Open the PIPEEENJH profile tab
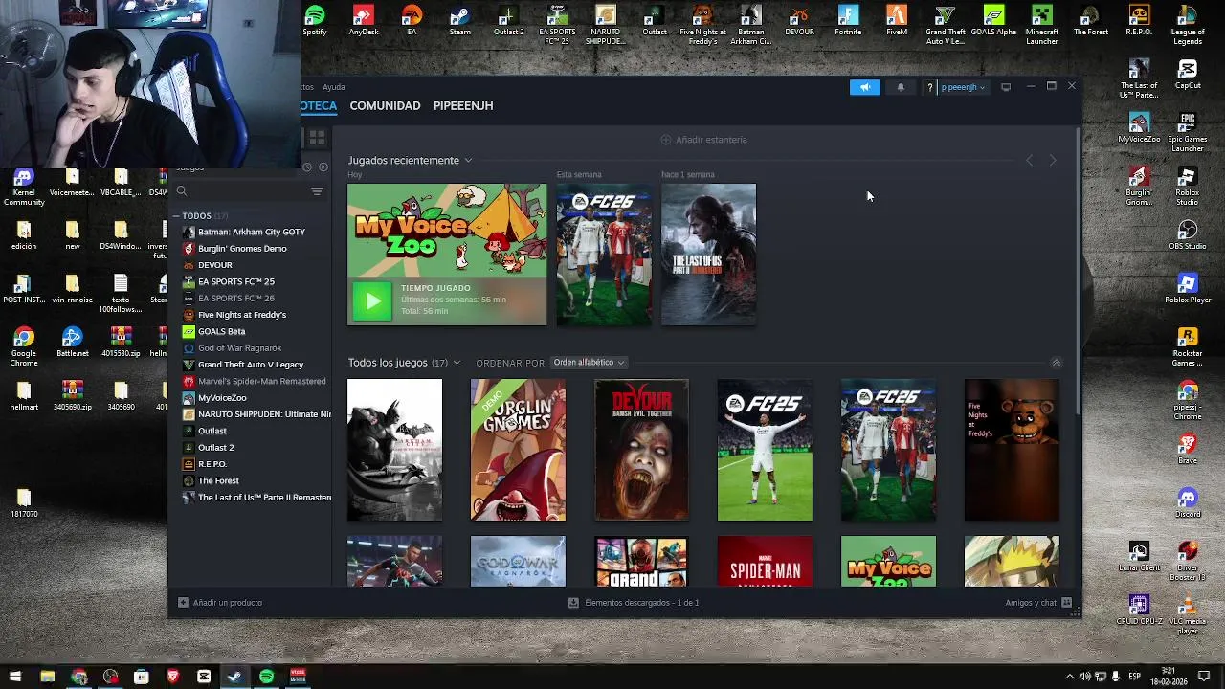This screenshot has width=1225, height=689. tap(463, 105)
